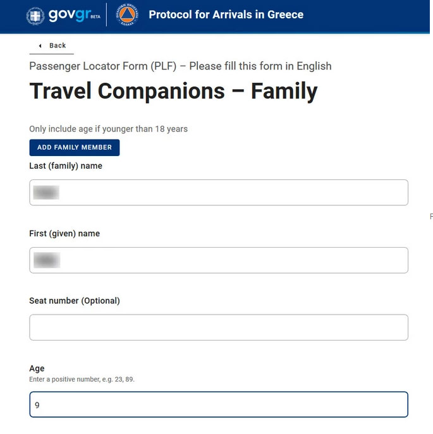433x434 pixels.
Task: Click the Passenger Locator Form subtitle text
Action: coord(180,66)
